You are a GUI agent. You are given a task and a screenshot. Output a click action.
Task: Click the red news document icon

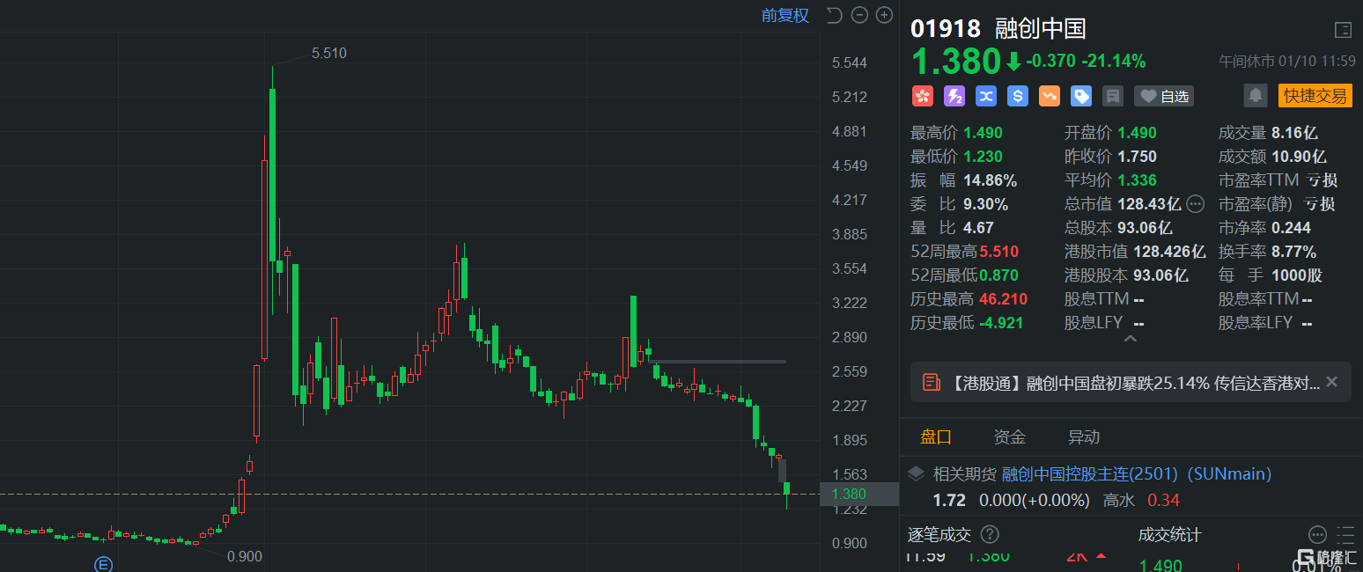coord(931,382)
